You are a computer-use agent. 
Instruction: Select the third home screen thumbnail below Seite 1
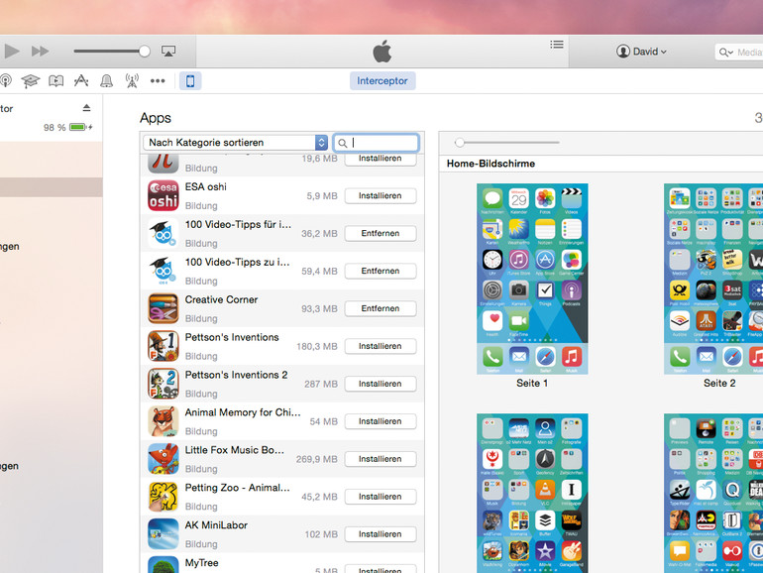[532, 493]
